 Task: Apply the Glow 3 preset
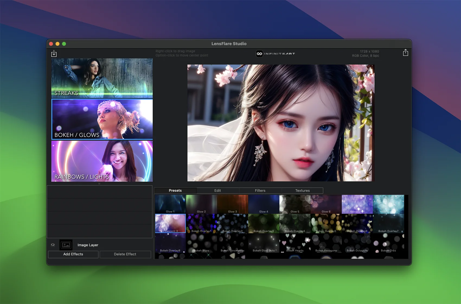tap(232, 204)
